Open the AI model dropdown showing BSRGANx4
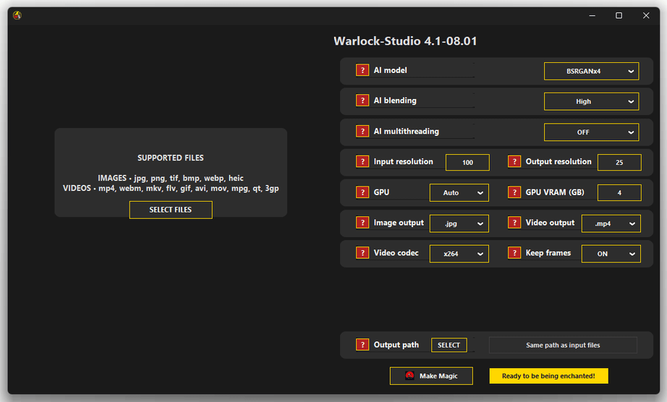Viewport: 667px width, 402px height. (x=591, y=71)
